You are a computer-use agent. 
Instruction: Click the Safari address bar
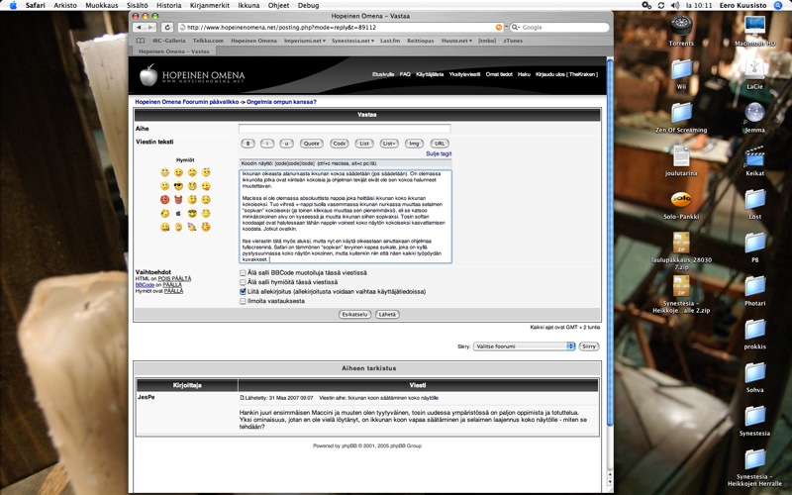pyautogui.click(x=341, y=28)
